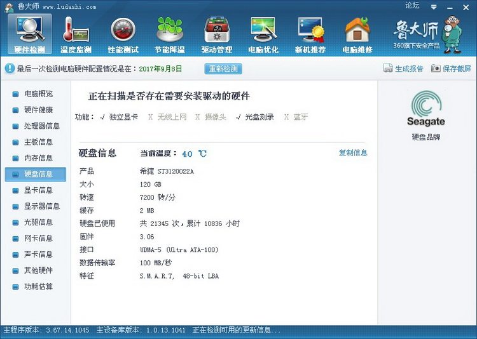Click the 硬盘信息 section heading
The height and width of the screenshot is (339, 477).
coord(98,153)
